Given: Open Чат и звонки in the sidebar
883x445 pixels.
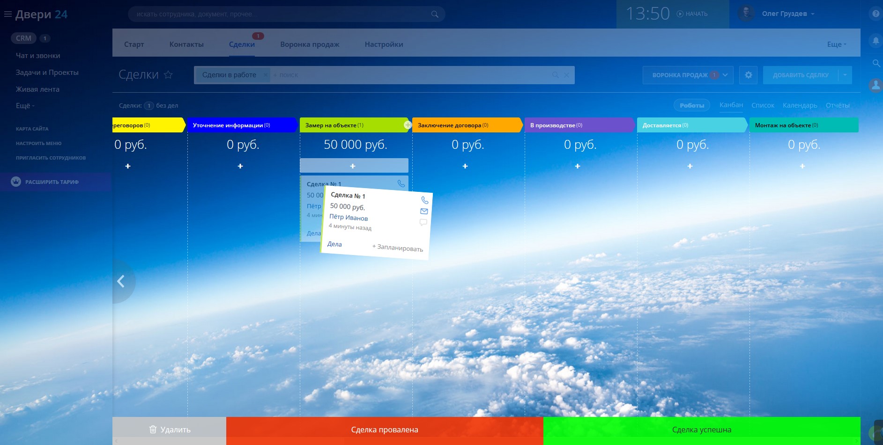Looking at the screenshot, I should click(x=38, y=56).
